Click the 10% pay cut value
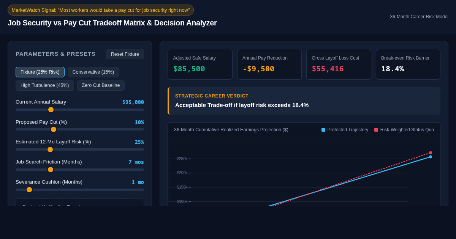Image resolution: width=456 pixels, height=239 pixels. [139, 122]
